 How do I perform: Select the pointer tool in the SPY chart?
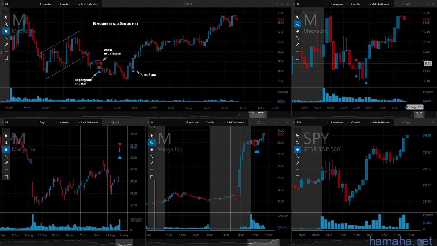click(x=297, y=136)
